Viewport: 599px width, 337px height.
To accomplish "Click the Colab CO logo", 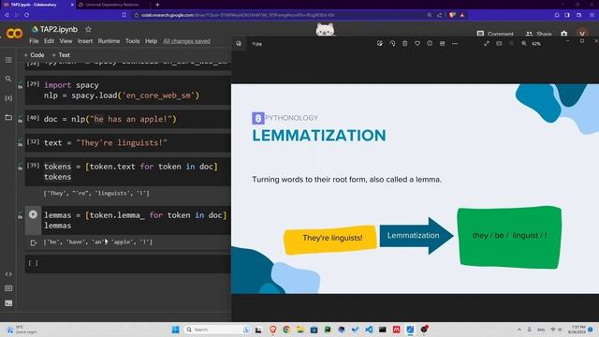I will (x=14, y=34).
